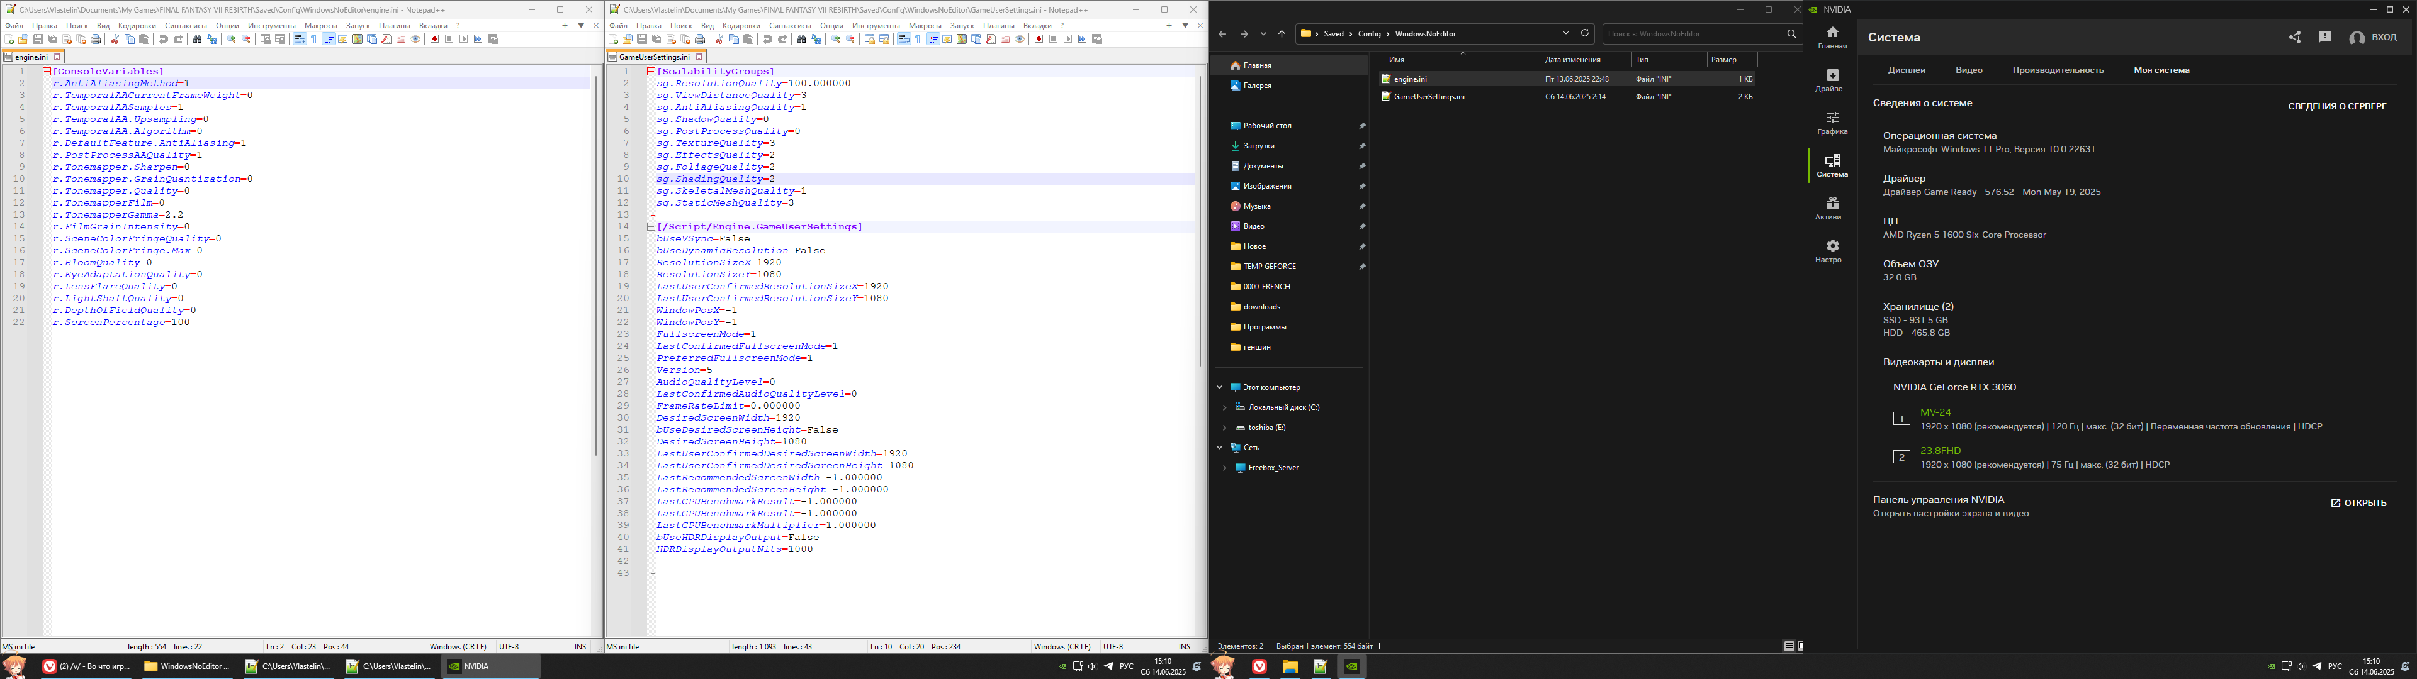
Task: Click Playback macro icon in GameUserSettings.ini Notepad++ toolbar
Action: pyautogui.click(x=1068, y=40)
